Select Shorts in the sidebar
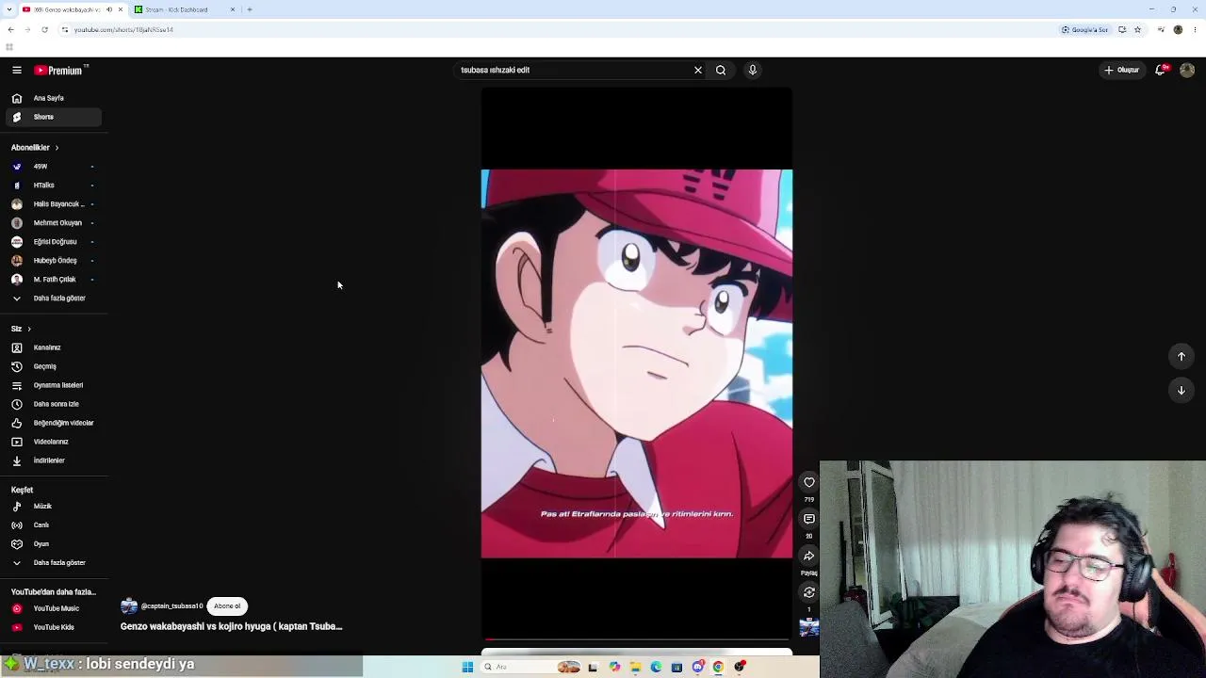1206x678 pixels. [x=55, y=117]
